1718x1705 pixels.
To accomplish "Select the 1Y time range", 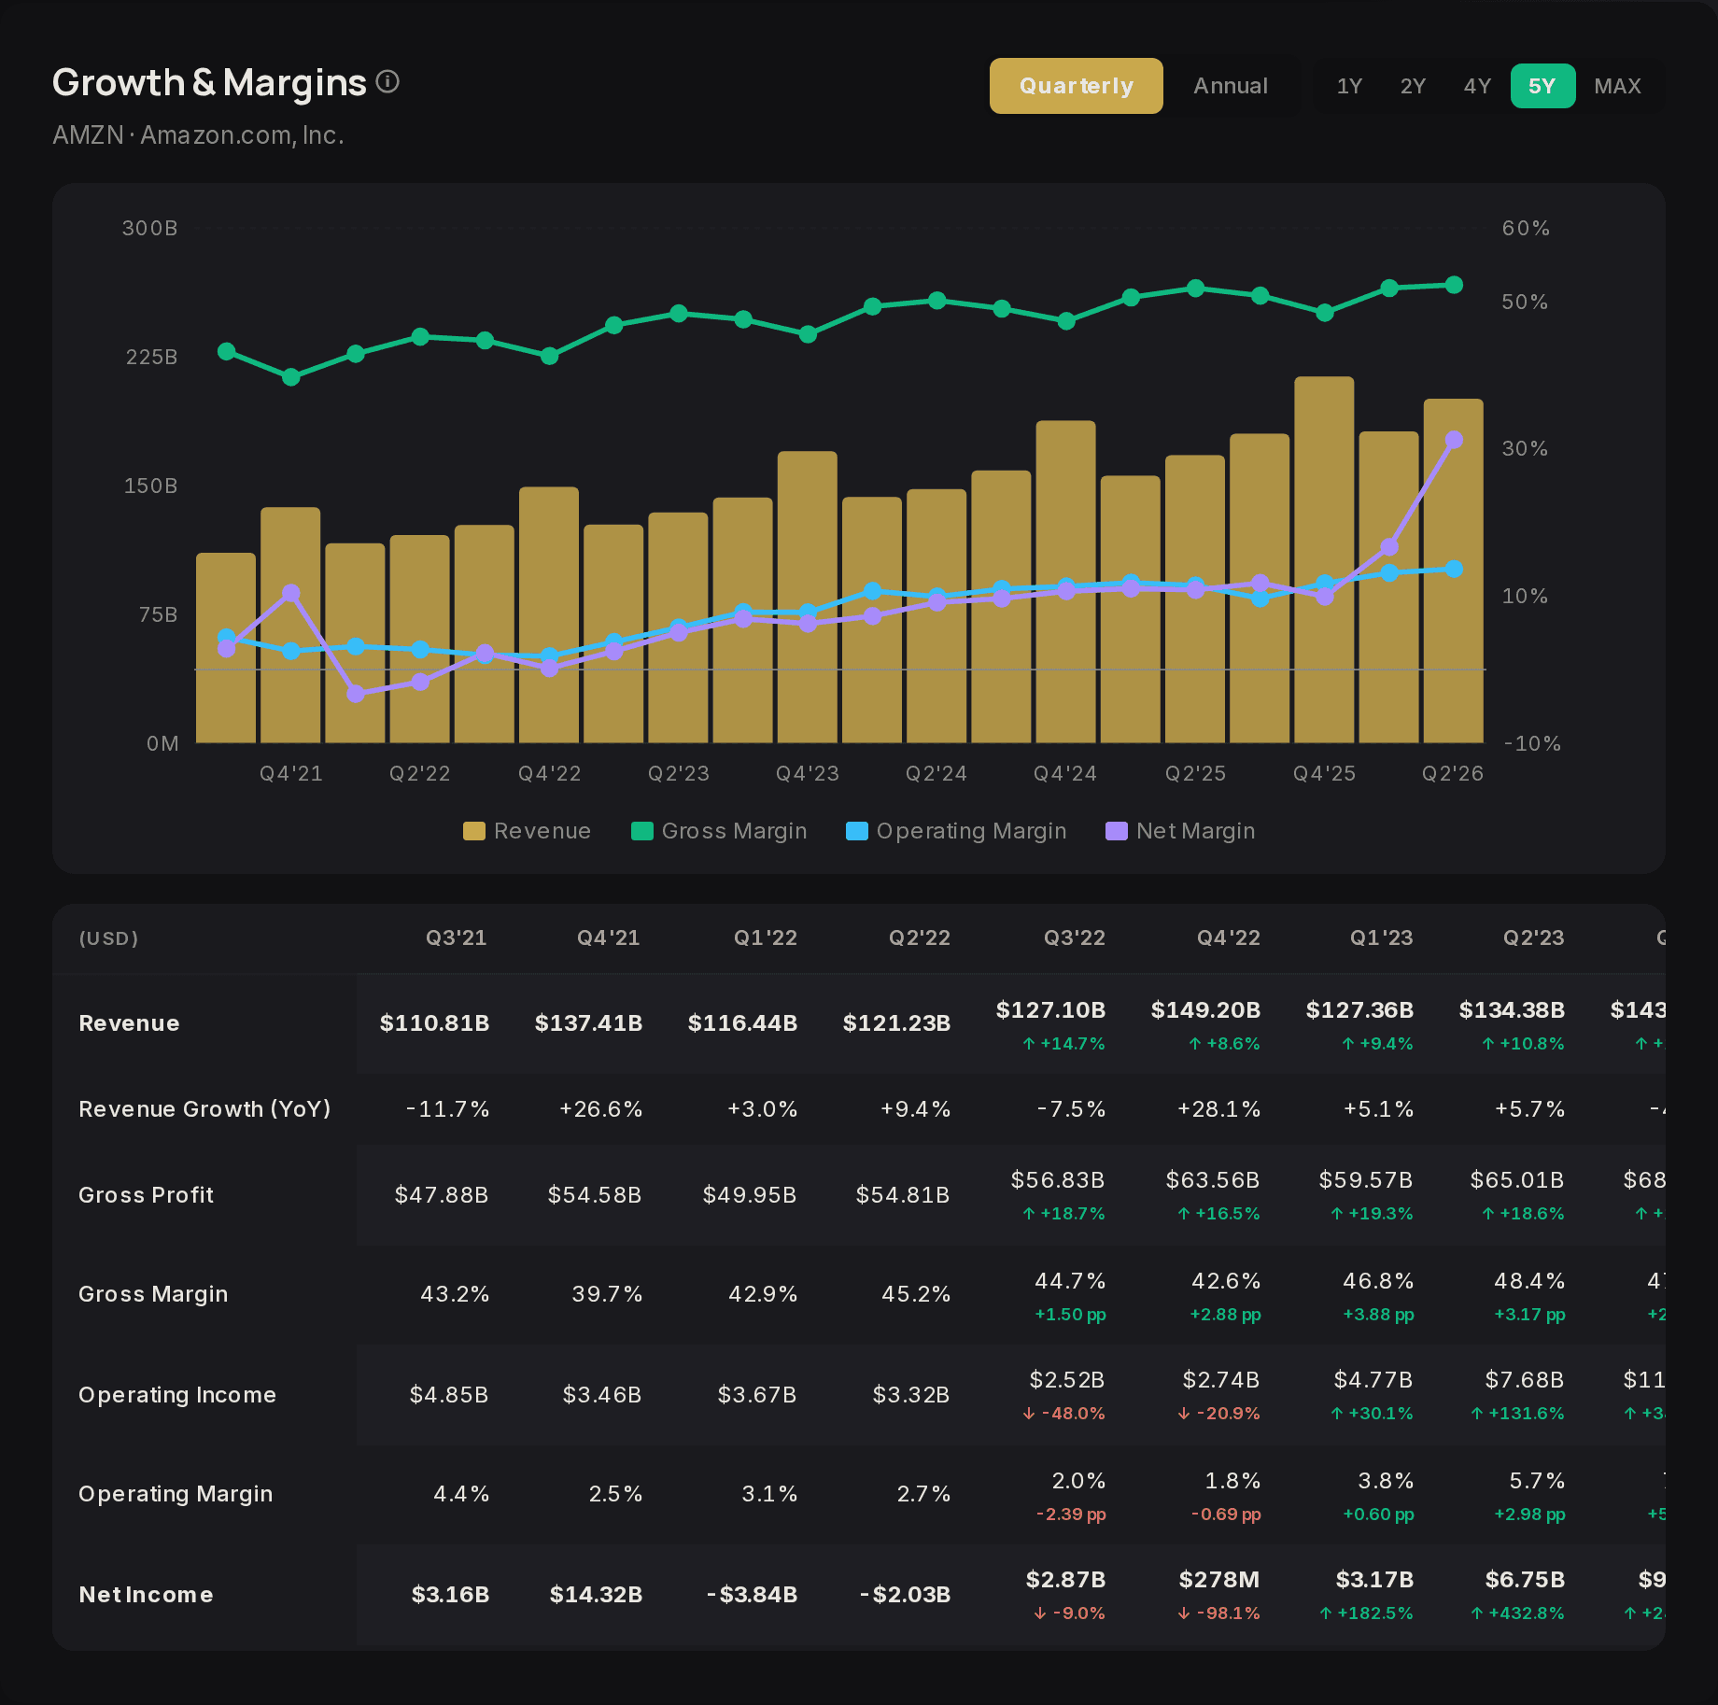I will (1349, 86).
